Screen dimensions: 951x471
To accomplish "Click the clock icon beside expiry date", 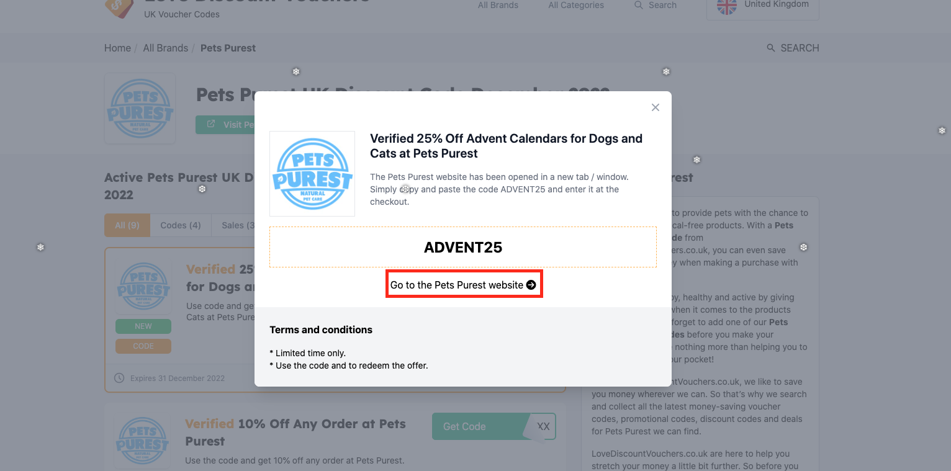I will tap(119, 378).
